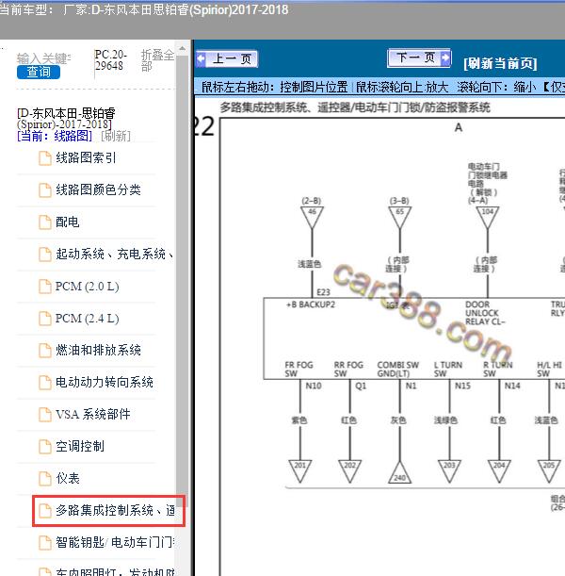This screenshot has width=565, height=576.
Task: Open VSA 系统部件 entry
Action: point(93,415)
